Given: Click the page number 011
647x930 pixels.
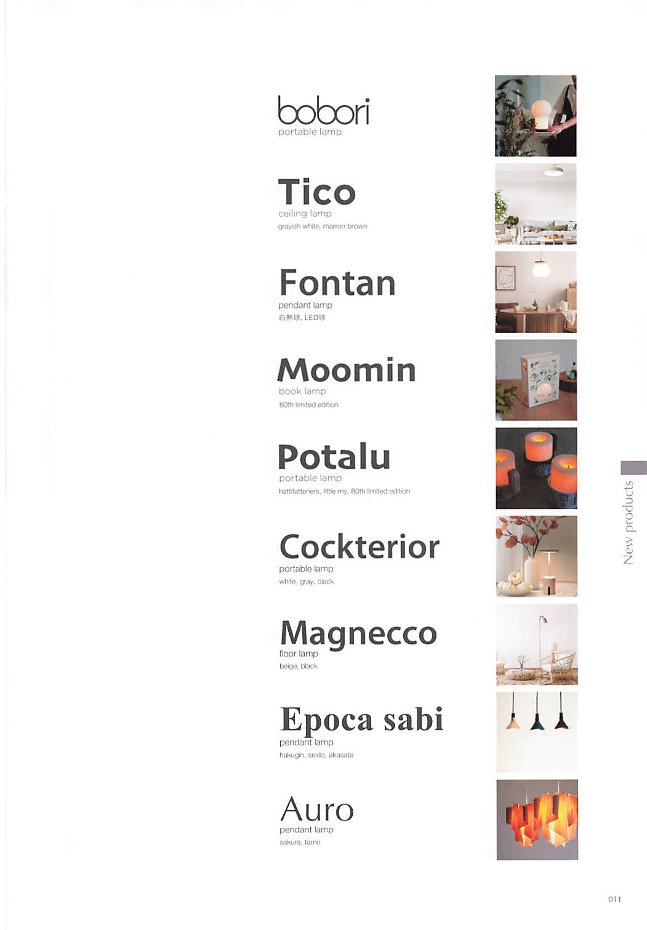Looking at the screenshot, I should coord(614,899).
